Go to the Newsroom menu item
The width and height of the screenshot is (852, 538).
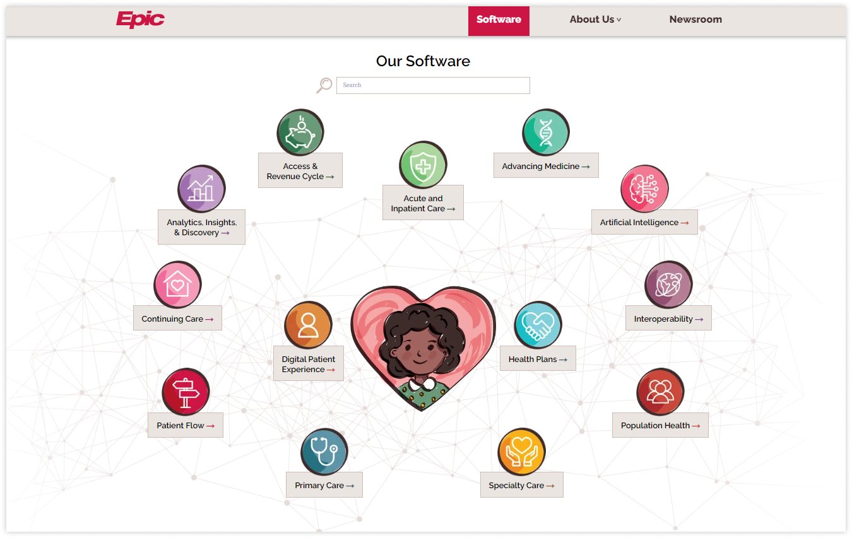[695, 20]
